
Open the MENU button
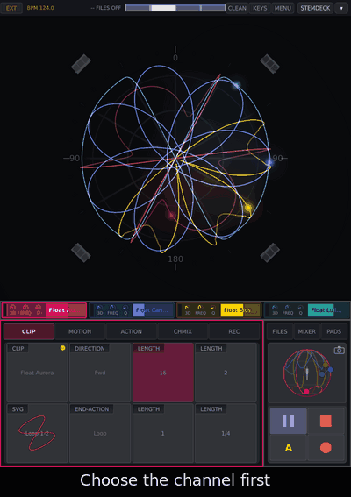(283, 8)
